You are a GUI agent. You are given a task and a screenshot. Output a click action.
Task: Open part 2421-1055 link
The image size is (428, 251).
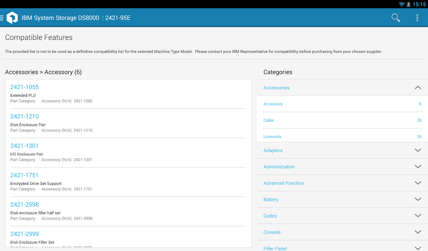click(x=25, y=87)
